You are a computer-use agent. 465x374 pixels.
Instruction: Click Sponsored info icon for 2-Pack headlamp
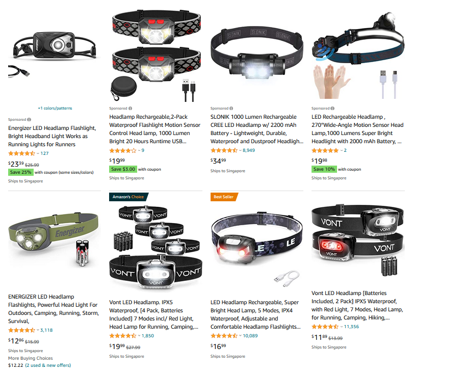tap(130, 109)
